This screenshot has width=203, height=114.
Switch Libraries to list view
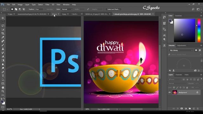pos(200,50)
